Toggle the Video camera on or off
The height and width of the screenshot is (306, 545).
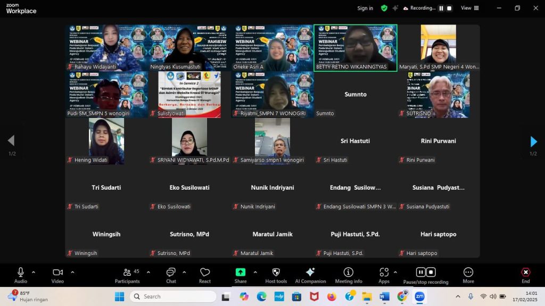tap(57, 275)
